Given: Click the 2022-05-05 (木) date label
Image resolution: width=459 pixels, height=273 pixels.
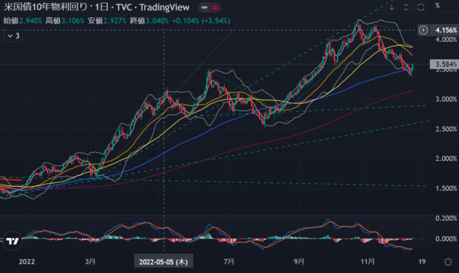Looking at the screenshot, I should (163, 261).
